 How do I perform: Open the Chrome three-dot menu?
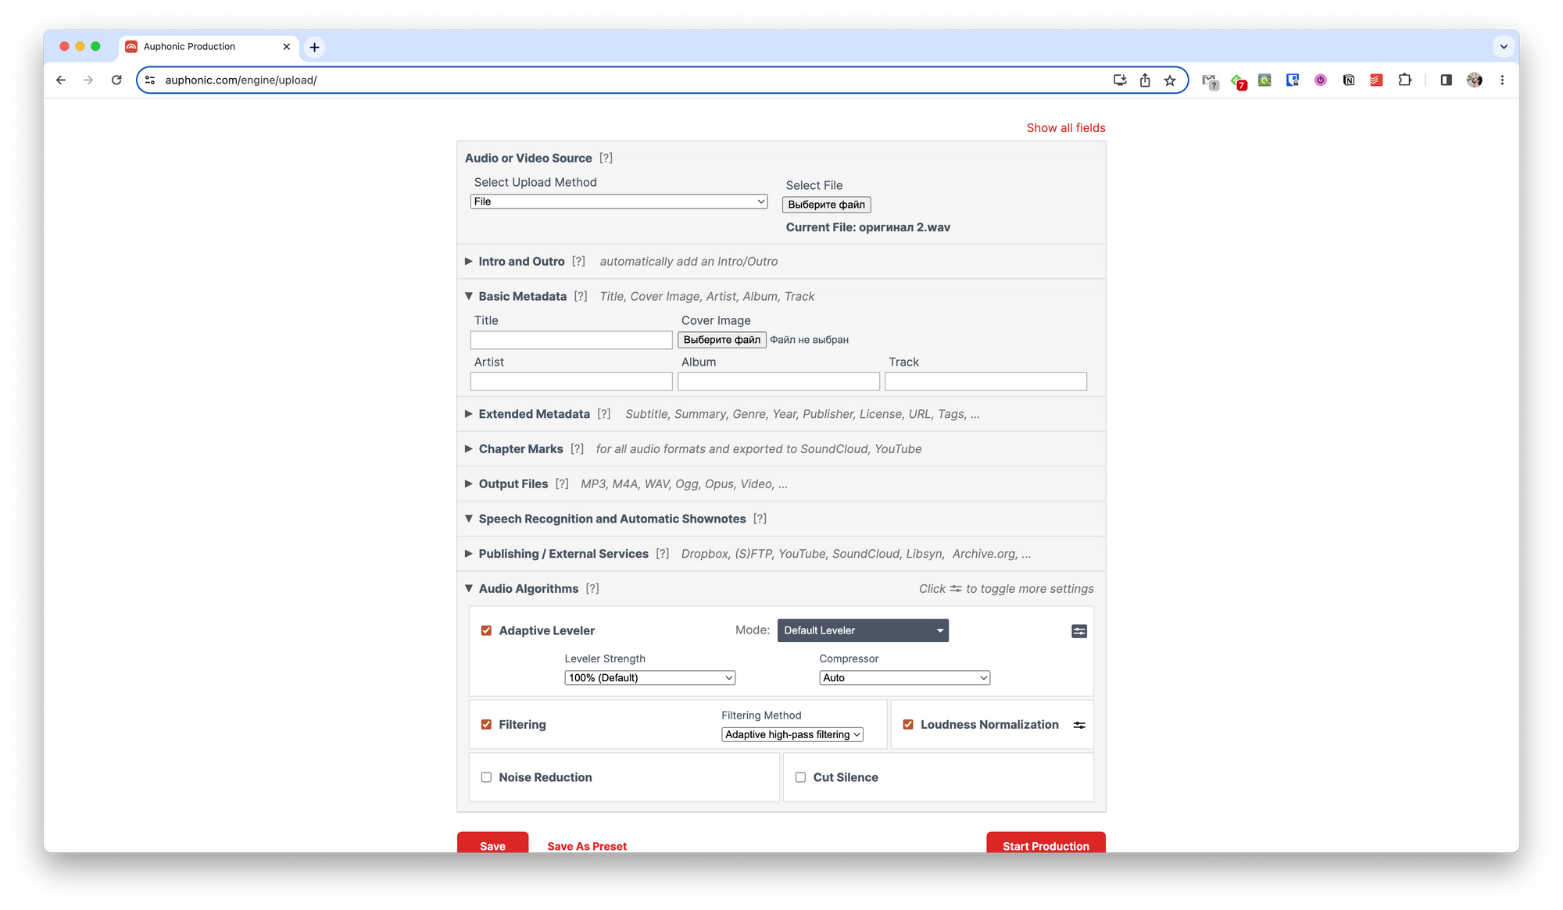(1502, 80)
